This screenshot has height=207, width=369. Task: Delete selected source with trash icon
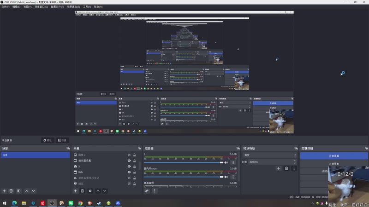click(x=83, y=191)
